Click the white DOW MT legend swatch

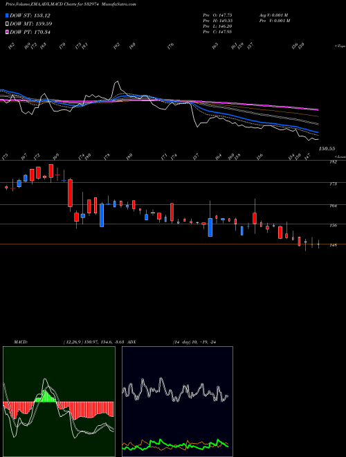[x=7, y=24]
